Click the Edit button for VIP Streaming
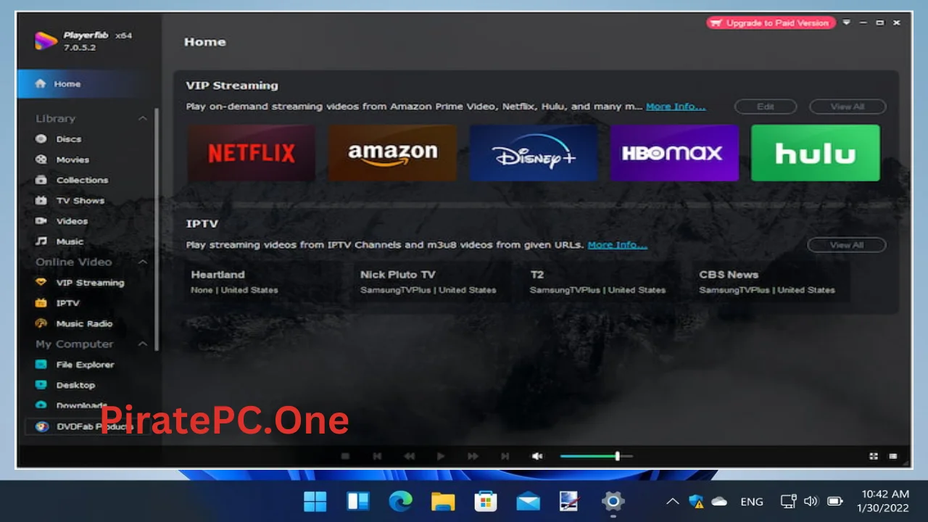Image resolution: width=928 pixels, height=522 pixels. tap(766, 107)
